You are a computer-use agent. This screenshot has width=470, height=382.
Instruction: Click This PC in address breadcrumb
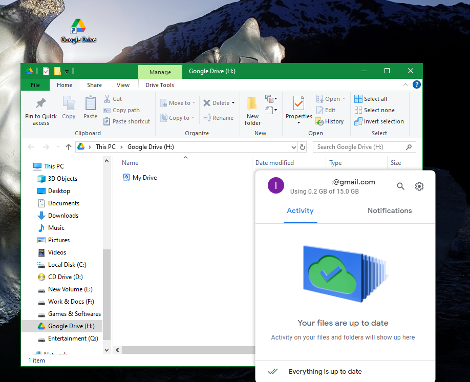105,147
